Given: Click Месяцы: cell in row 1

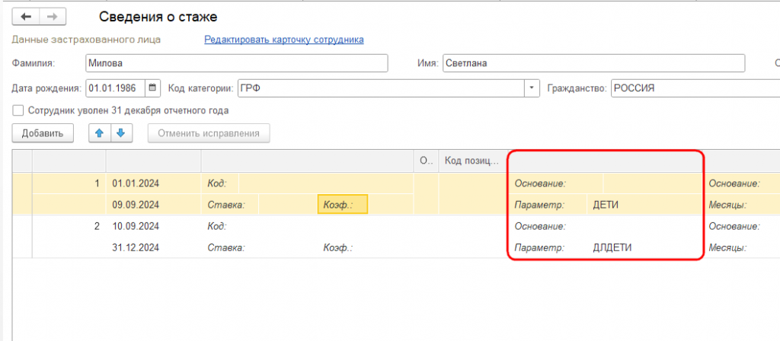Looking at the screenshot, I should point(727,204).
